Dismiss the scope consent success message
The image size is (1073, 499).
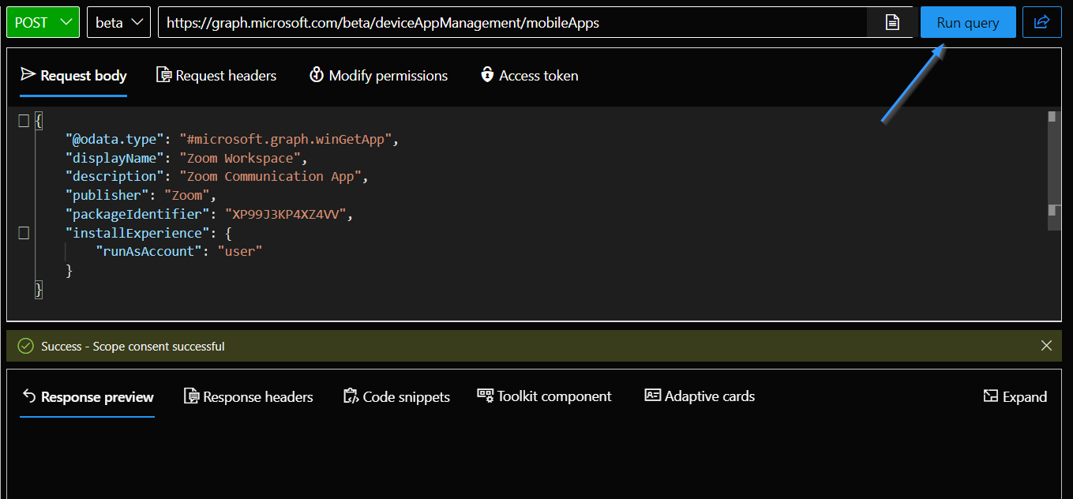[1046, 346]
